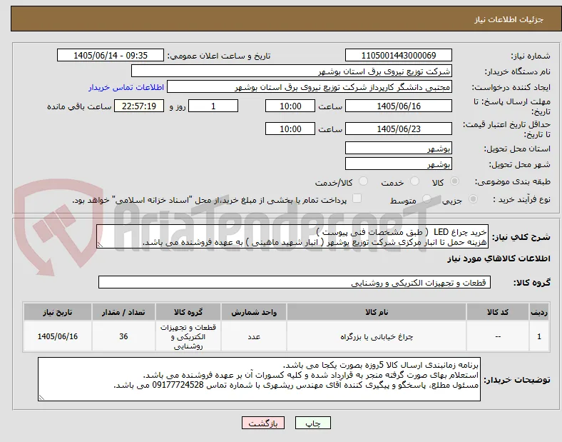This screenshot has width=562, height=442.
Task: Click the چاپ print button
Action: tap(313, 423)
